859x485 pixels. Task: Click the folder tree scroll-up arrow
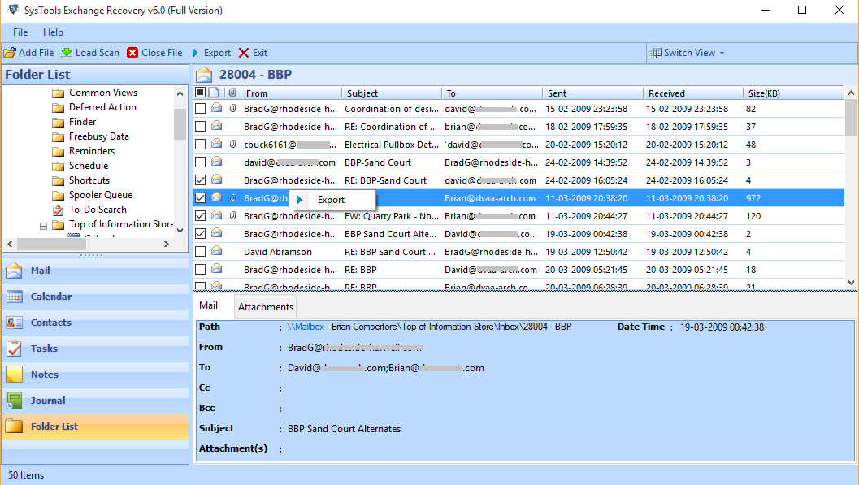tap(180, 93)
